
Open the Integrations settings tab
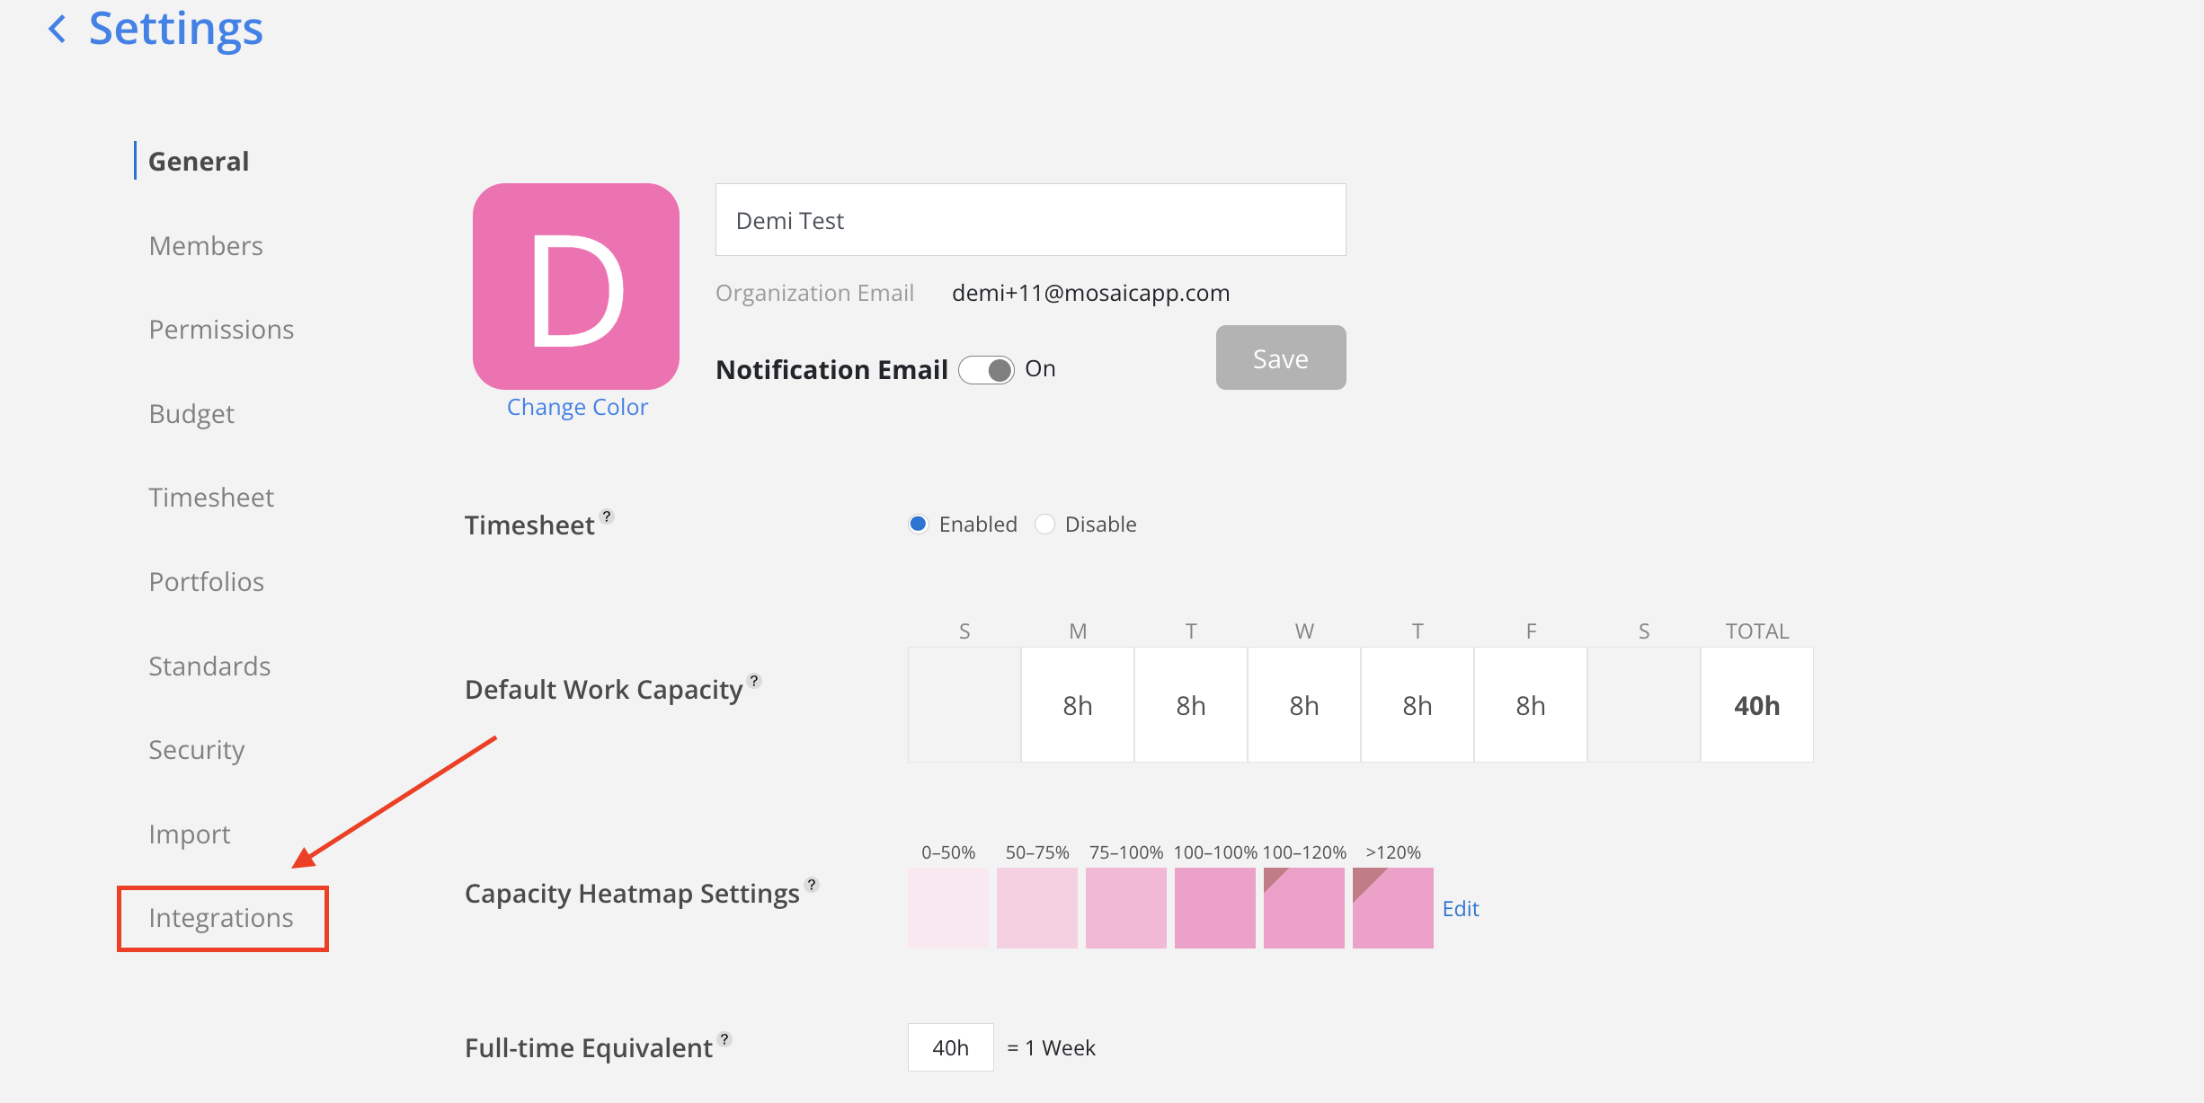[221, 918]
